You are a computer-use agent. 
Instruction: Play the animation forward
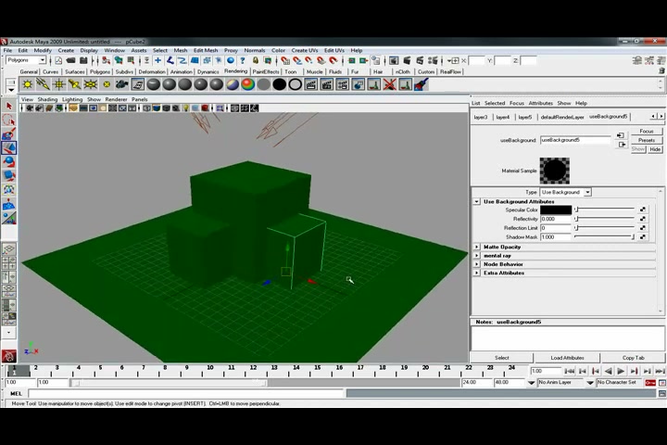click(621, 371)
